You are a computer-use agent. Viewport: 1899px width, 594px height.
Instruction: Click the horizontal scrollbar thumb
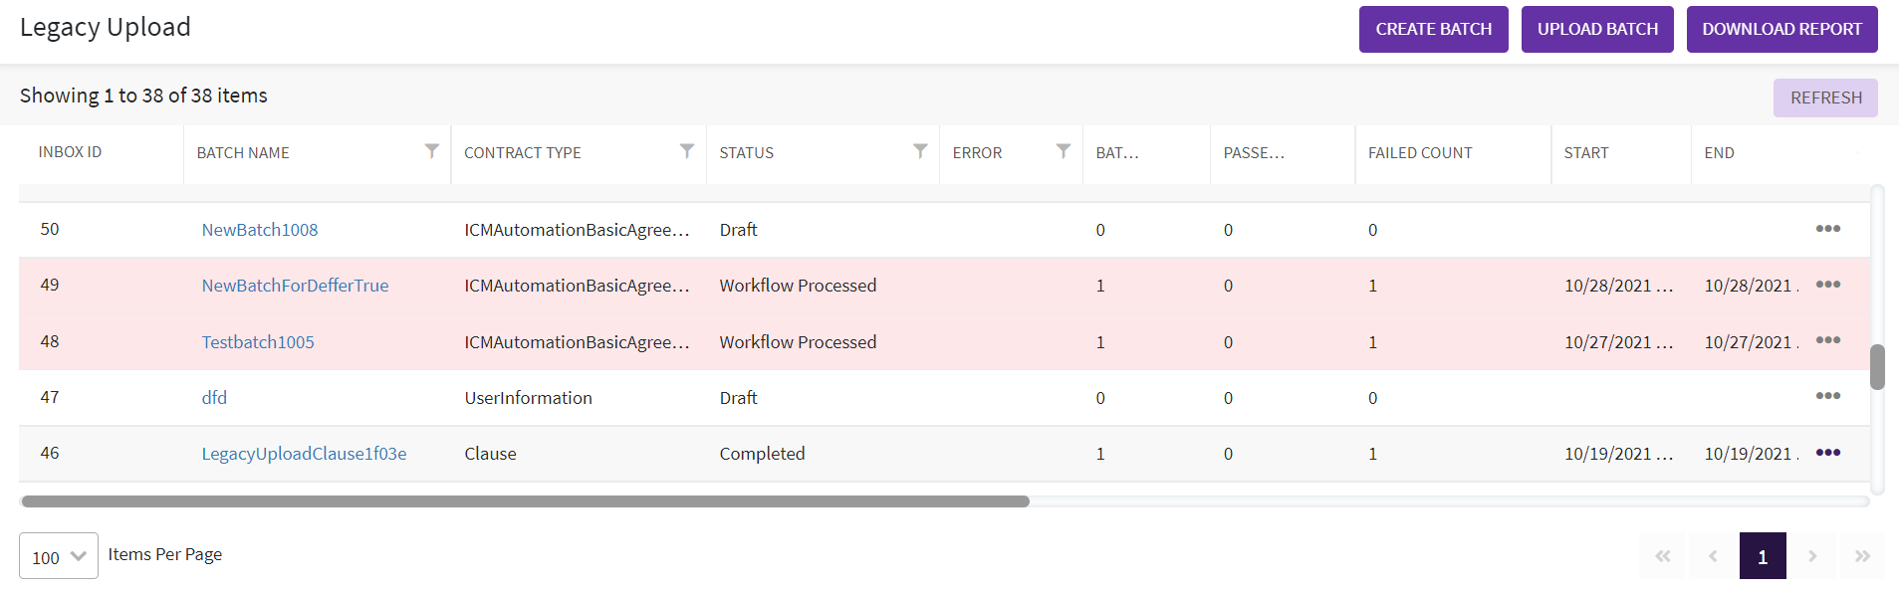tap(525, 501)
